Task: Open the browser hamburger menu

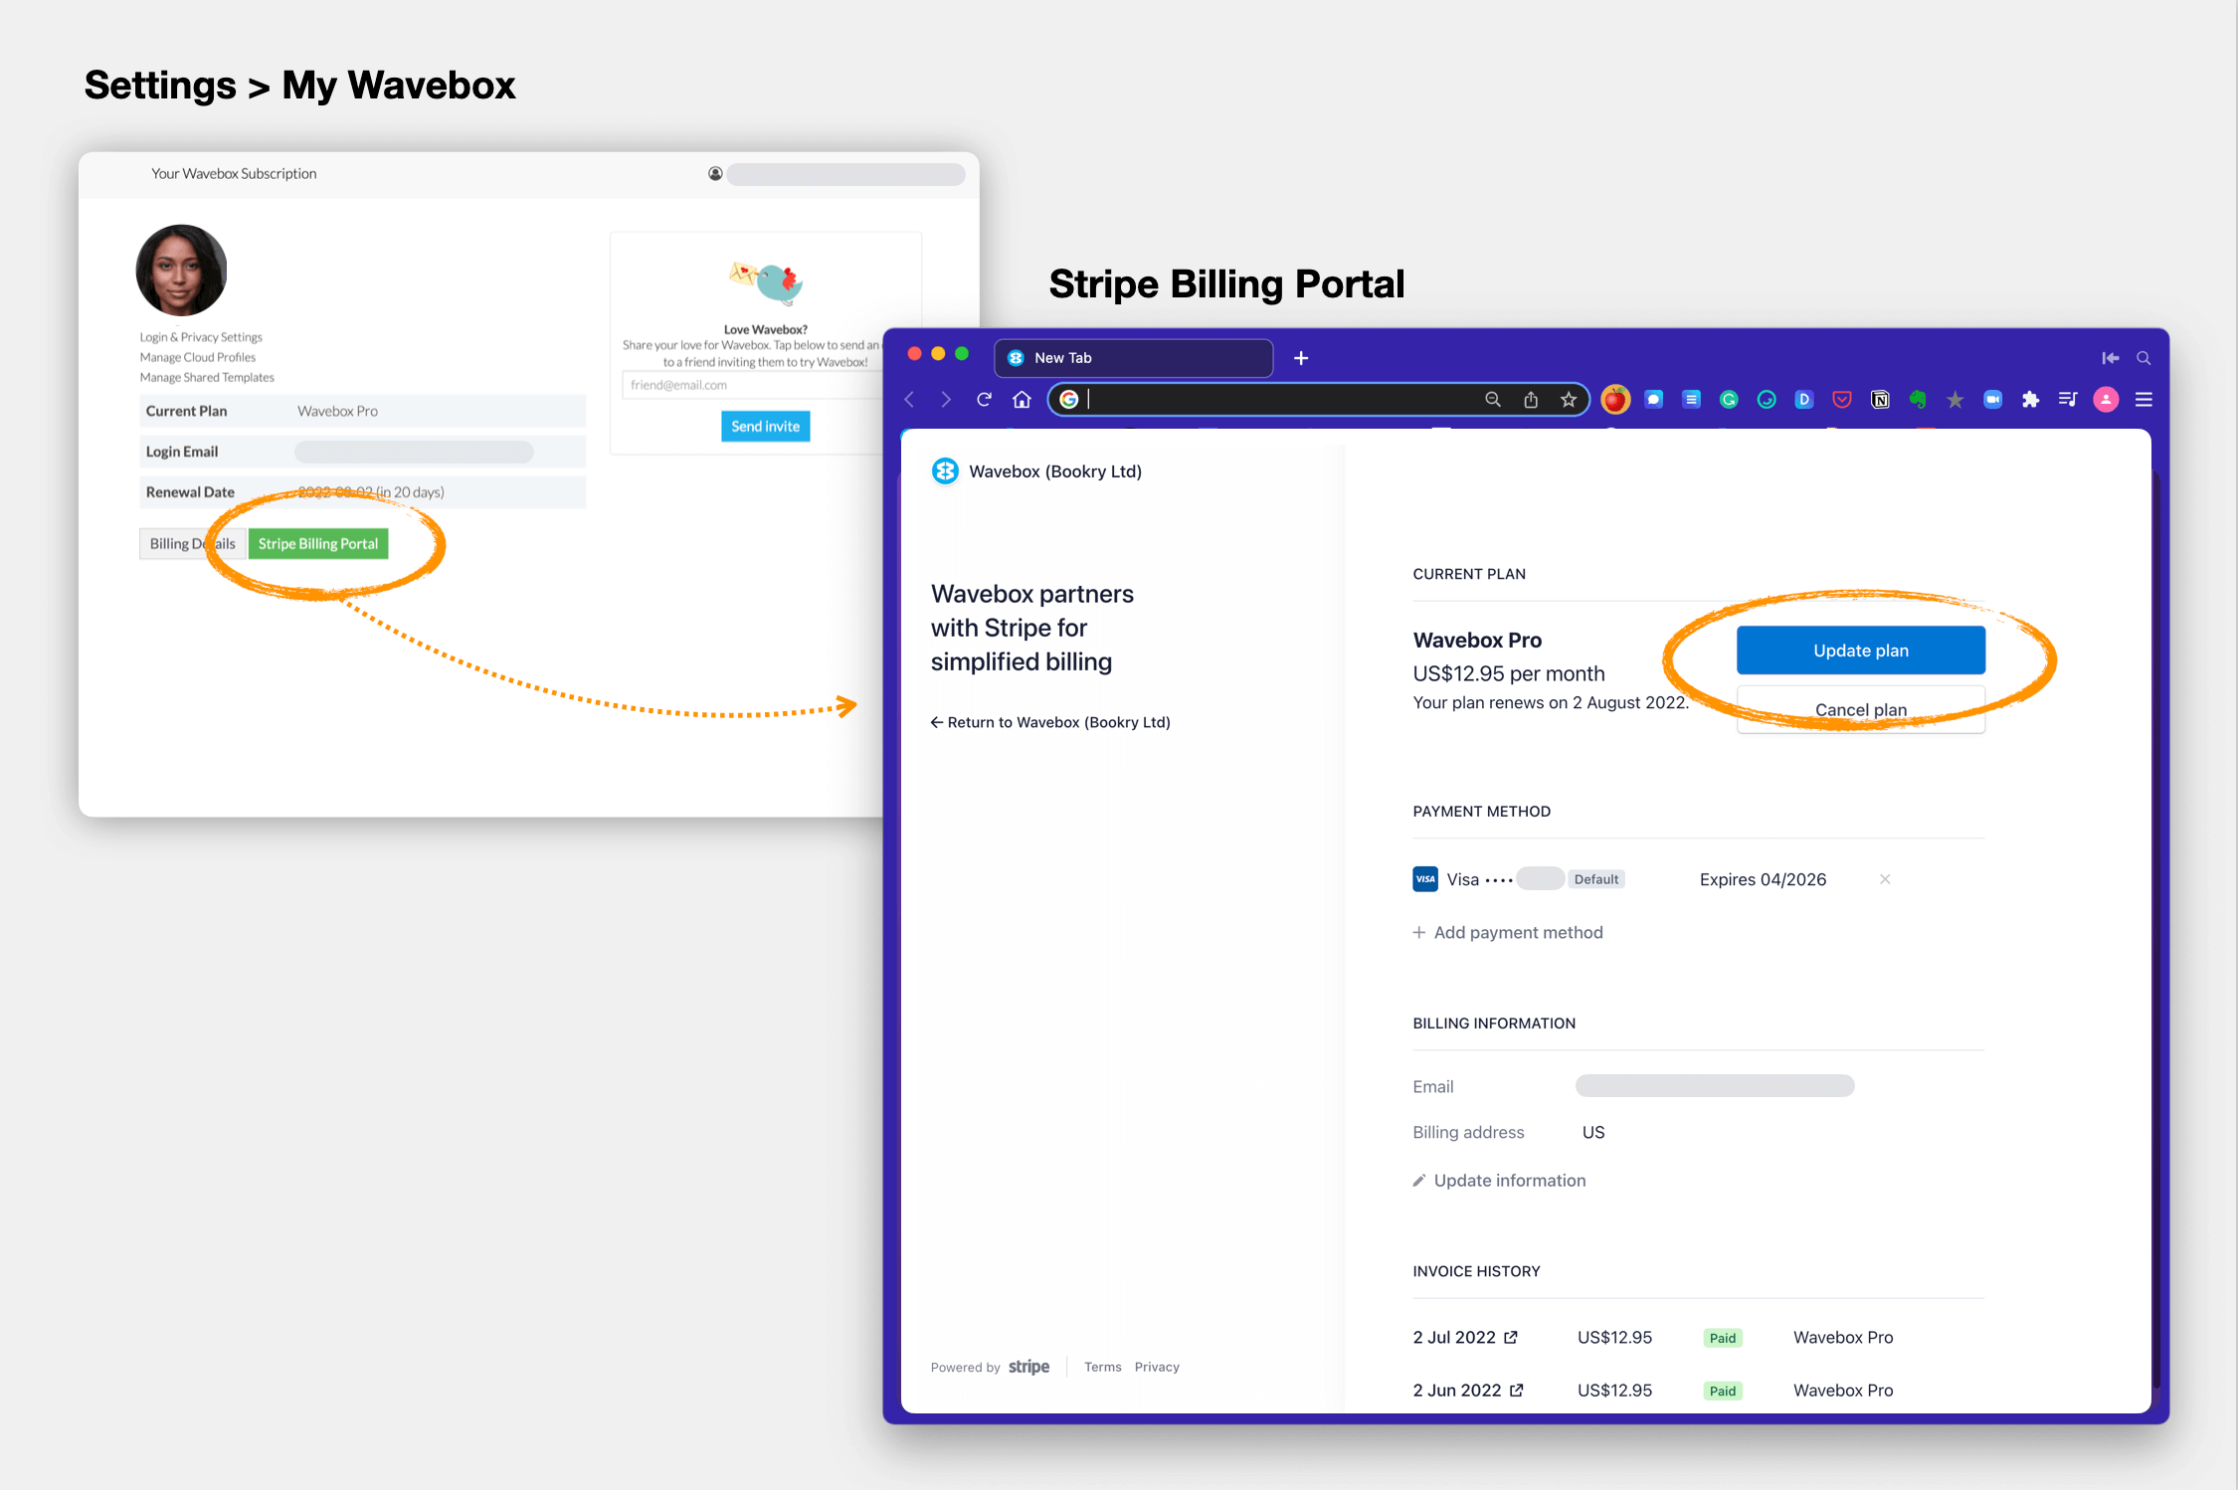Action: [x=2145, y=400]
